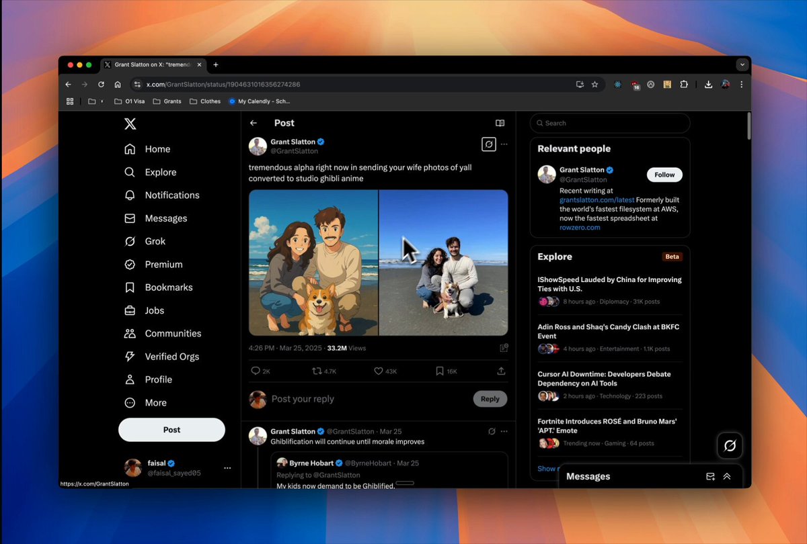This screenshot has width=807, height=544.
Task: Open more options on main post
Action: click(x=504, y=144)
